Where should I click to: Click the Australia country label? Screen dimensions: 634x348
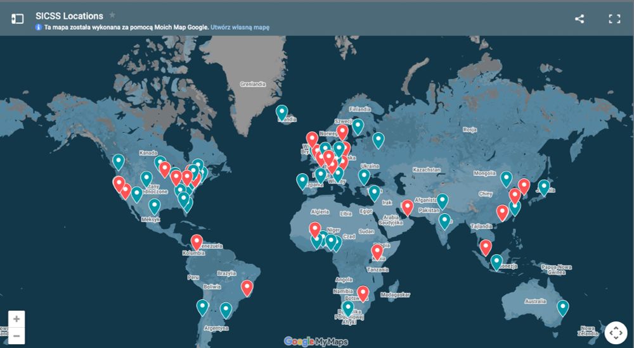(x=535, y=301)
